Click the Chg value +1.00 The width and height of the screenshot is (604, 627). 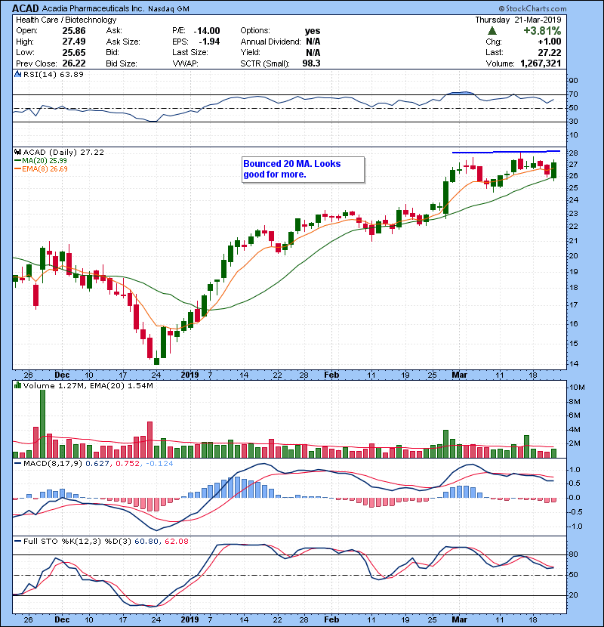[549, 42]
